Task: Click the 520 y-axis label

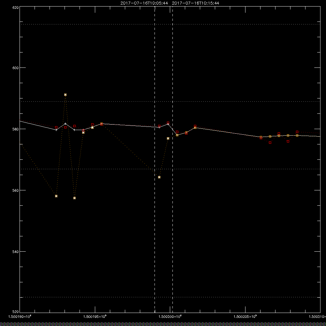Action: (x=16, y=312)
